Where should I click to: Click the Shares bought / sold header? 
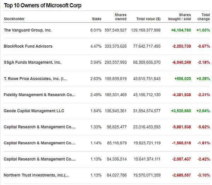179,17
